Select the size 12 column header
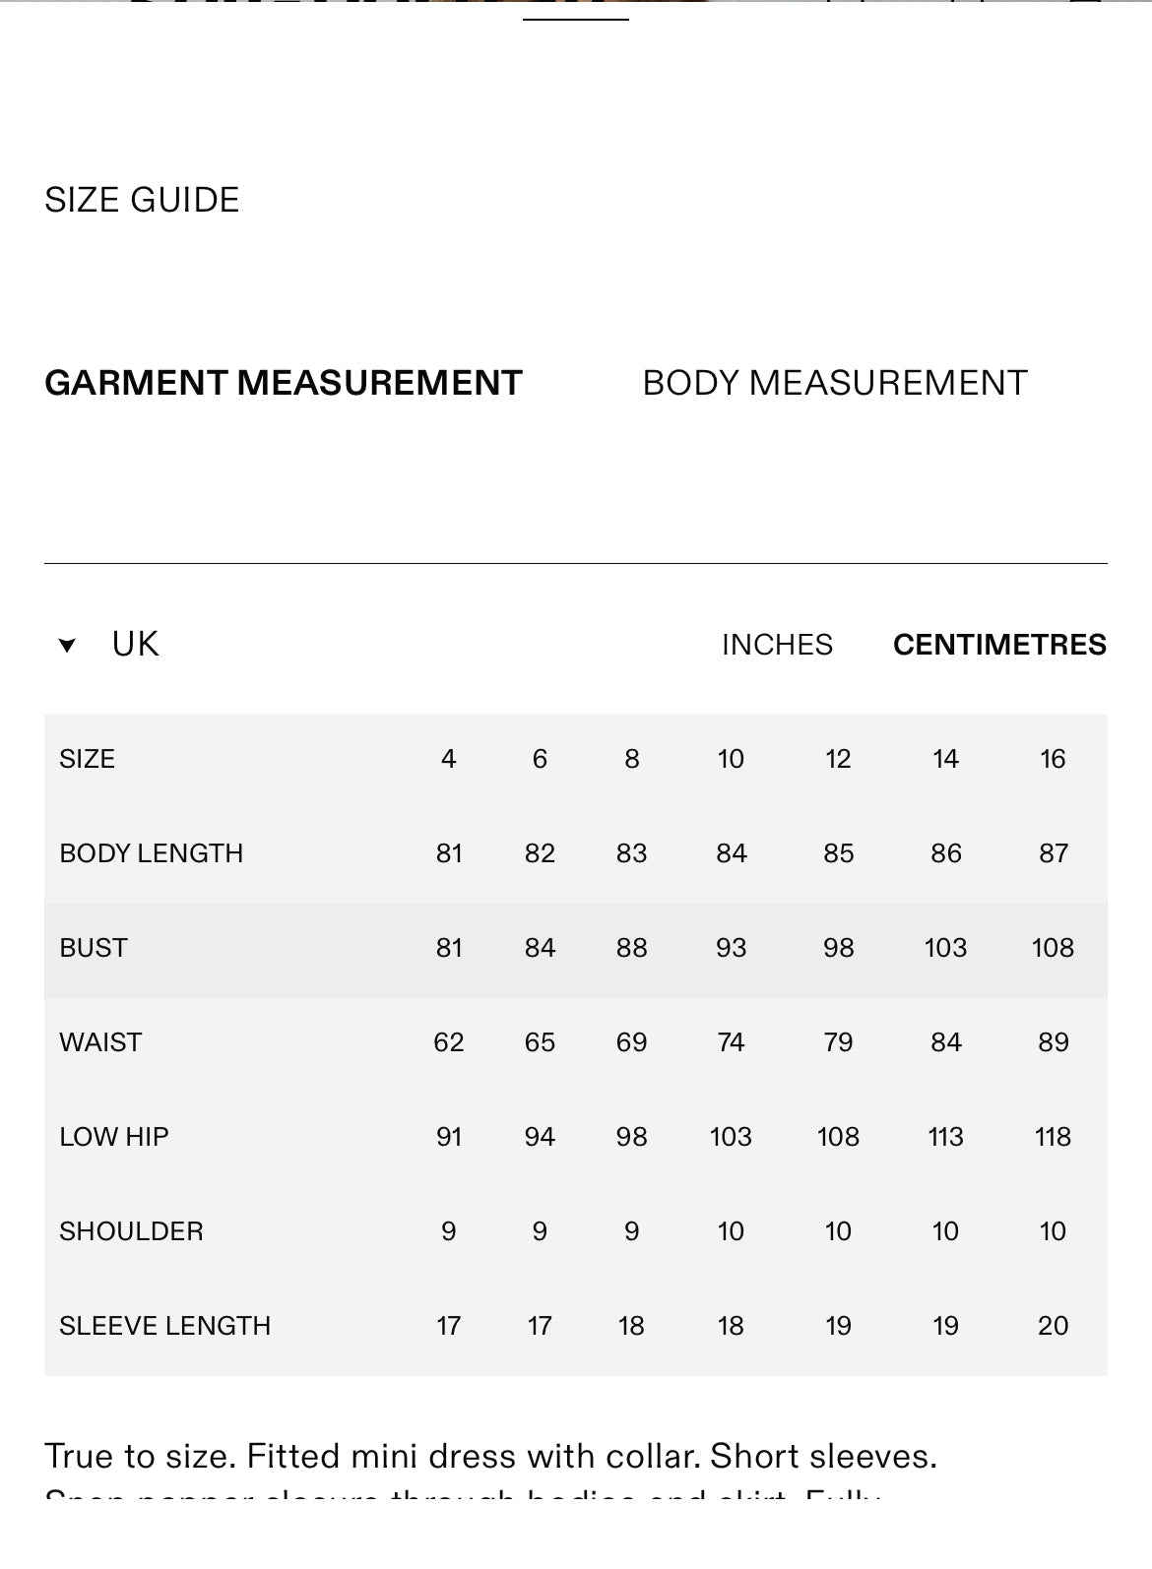The image size is (1152, 1569). point(838,759)
